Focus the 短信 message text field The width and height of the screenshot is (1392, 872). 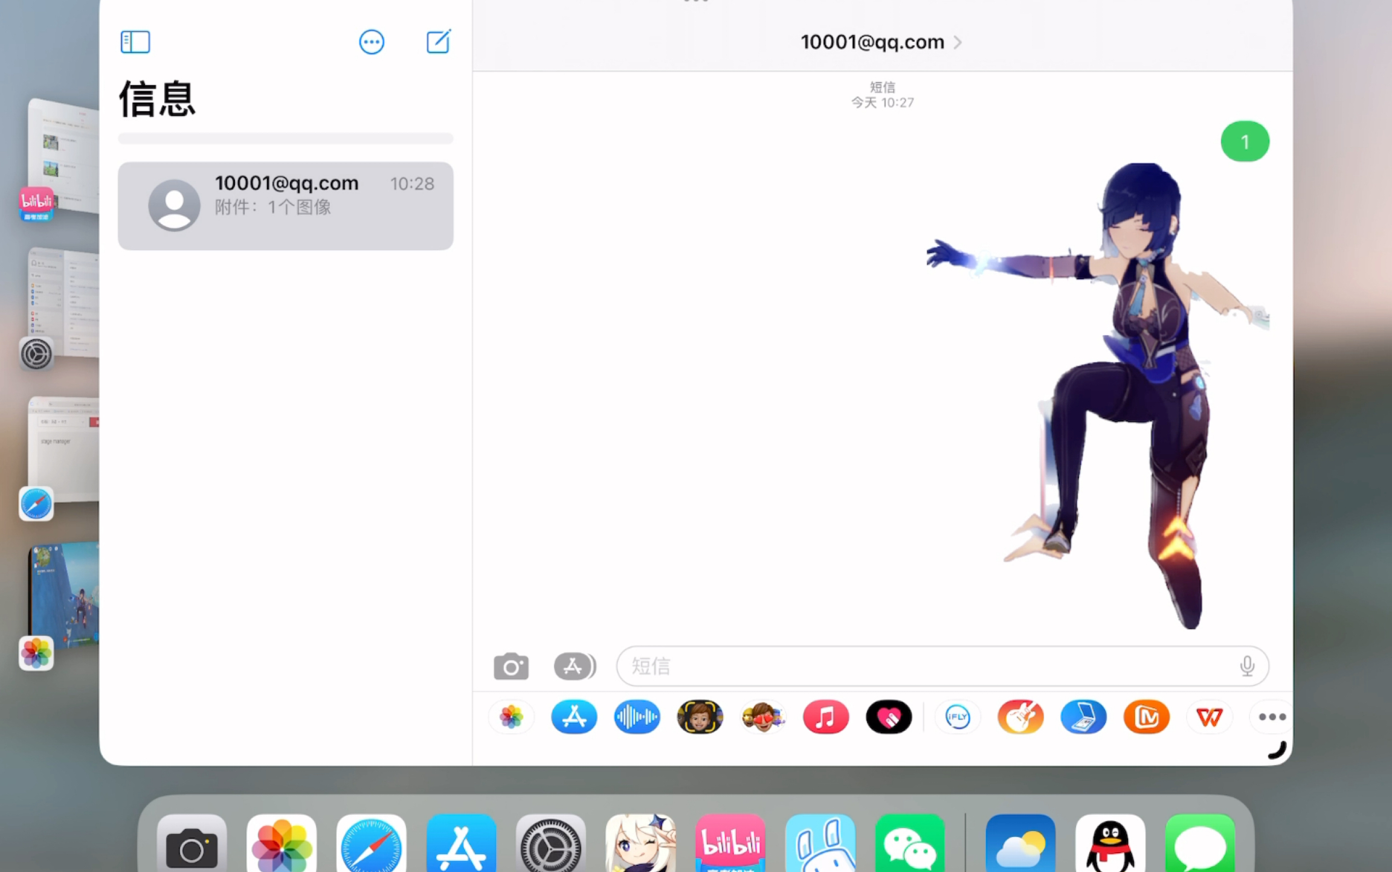942,666
